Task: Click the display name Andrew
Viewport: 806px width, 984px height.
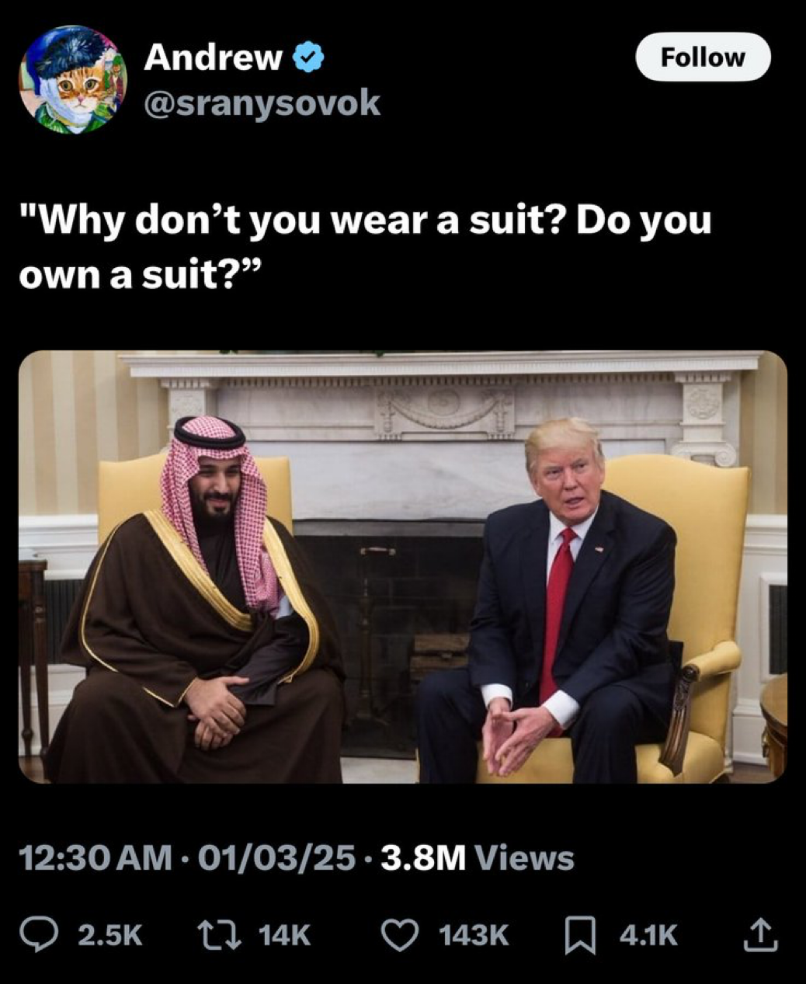Action: click(213, 57)
